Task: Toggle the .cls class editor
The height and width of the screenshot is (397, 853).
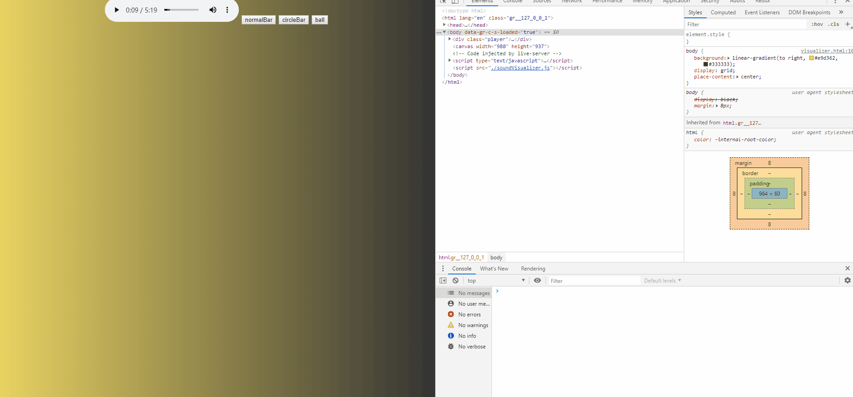Action: point(833,24)
